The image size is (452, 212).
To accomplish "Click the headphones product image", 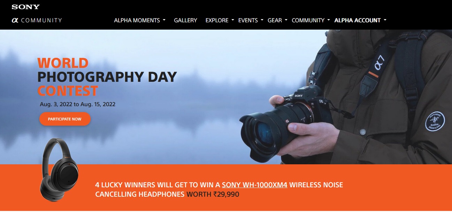I will pos(59,170).
